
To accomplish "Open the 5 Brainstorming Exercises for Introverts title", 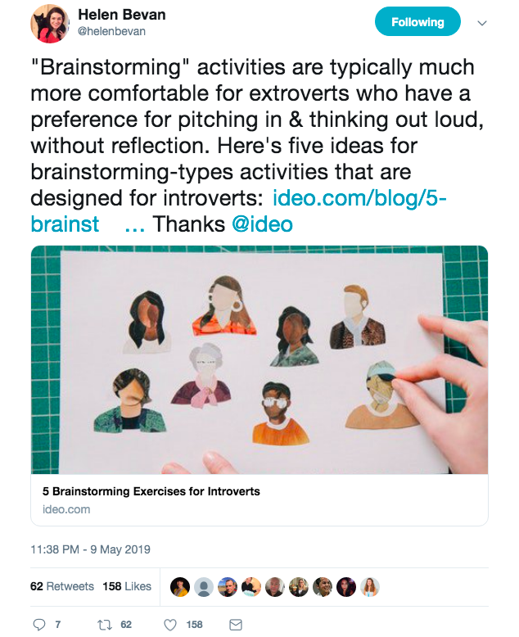I will 151,492.
